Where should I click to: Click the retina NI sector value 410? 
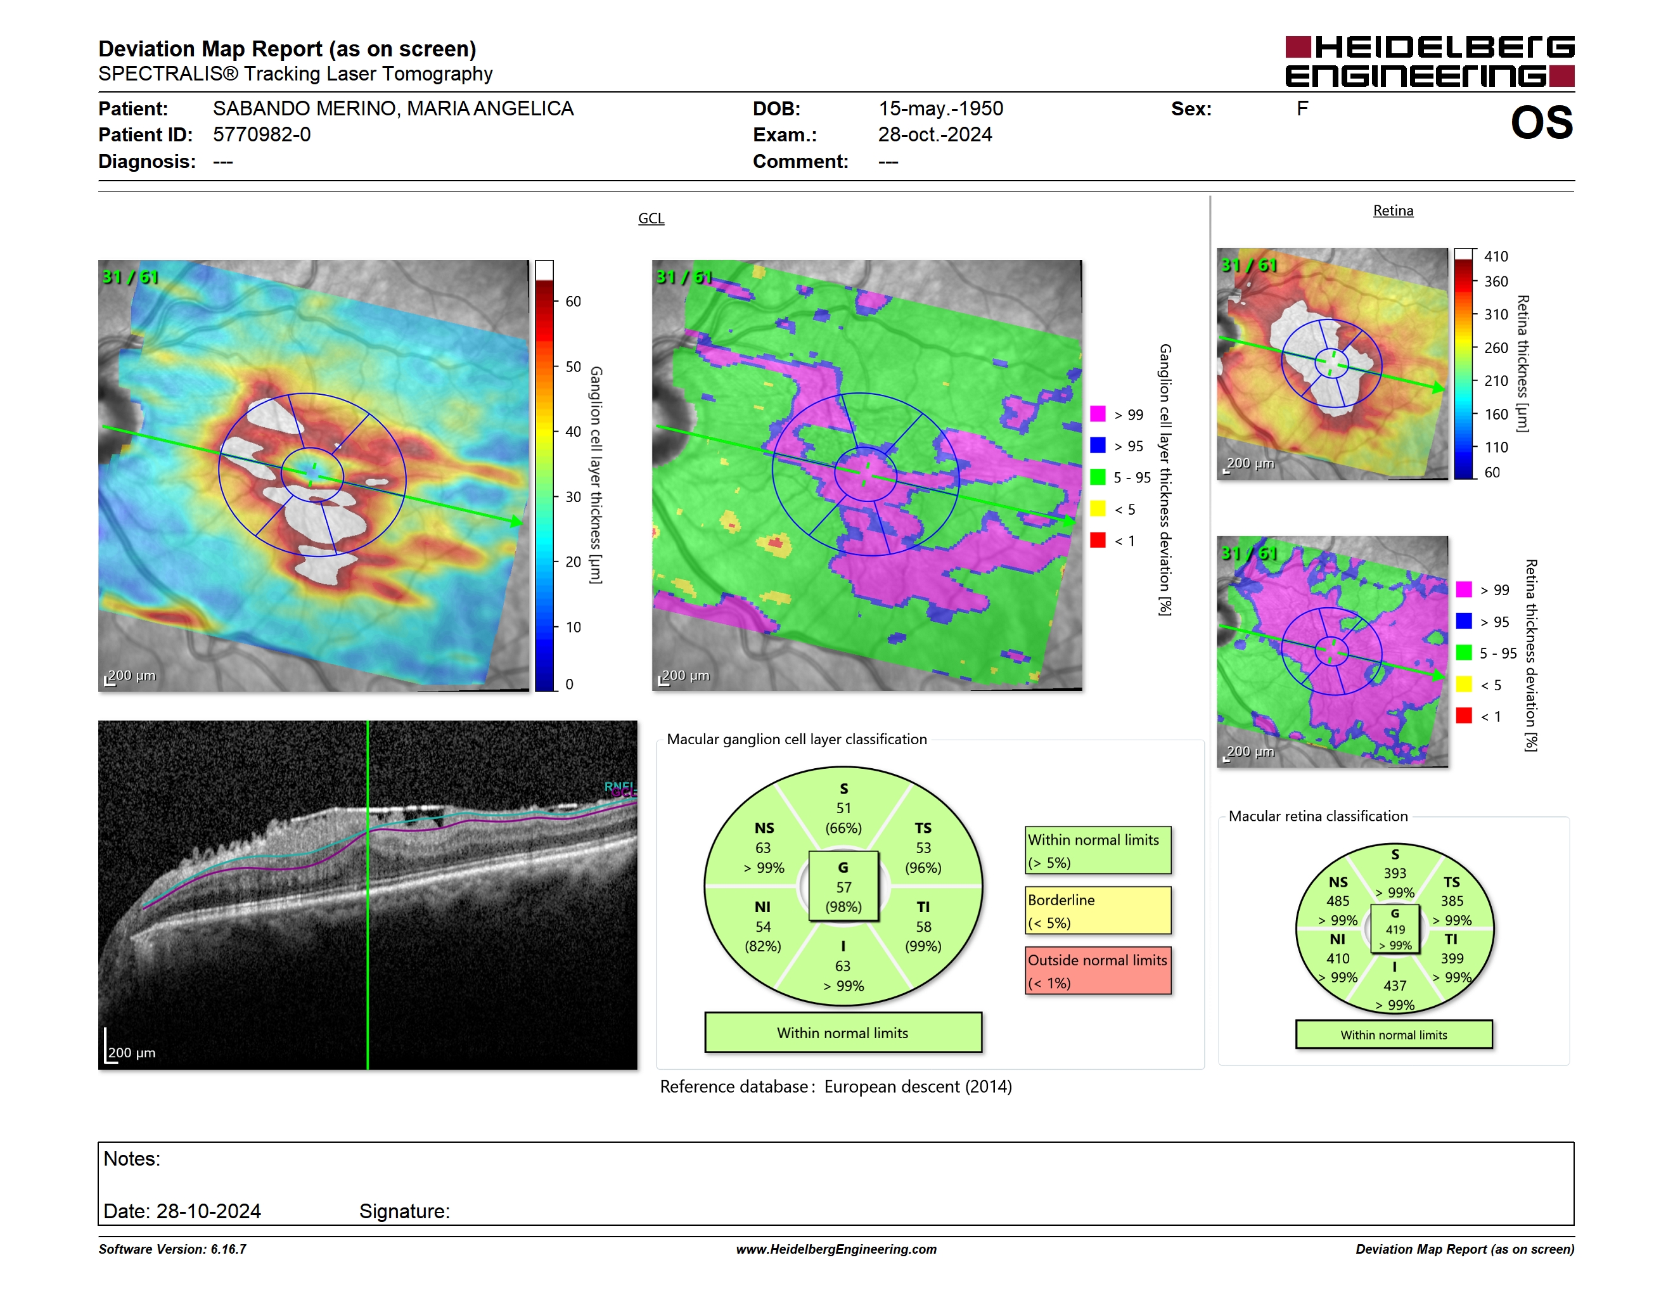pos(1338,958)
